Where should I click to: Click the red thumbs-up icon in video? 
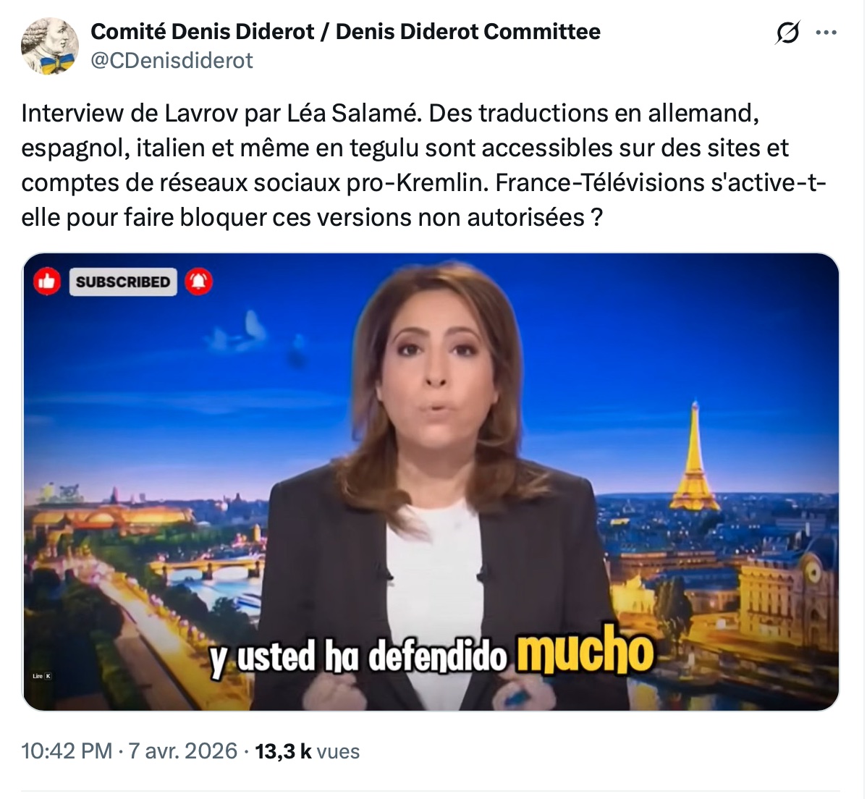pos(47,282)
